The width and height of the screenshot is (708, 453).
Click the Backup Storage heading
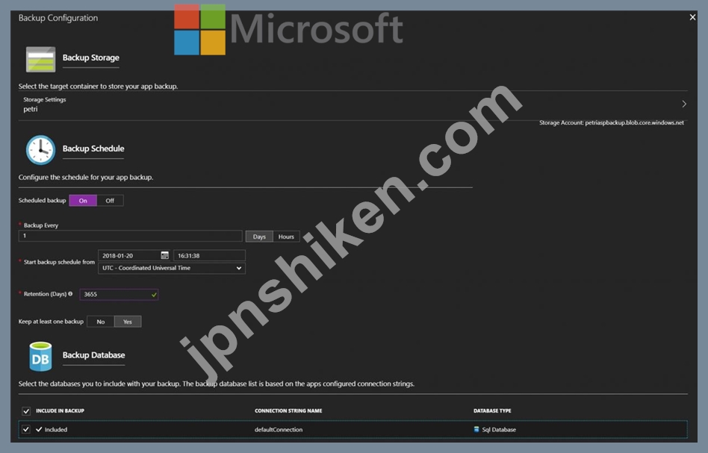click(x=91, y=57)
